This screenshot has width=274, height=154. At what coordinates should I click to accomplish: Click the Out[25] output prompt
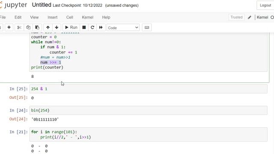(x=18, y=98)
